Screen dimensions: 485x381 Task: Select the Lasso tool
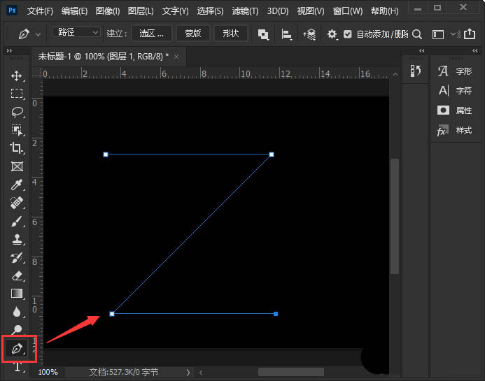pyautogui.click(x=17, y=112)
